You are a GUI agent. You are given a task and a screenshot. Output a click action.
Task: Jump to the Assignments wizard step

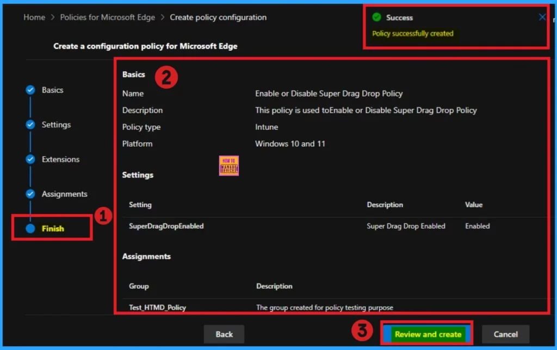pyautogui.click(x=64, y=194)
